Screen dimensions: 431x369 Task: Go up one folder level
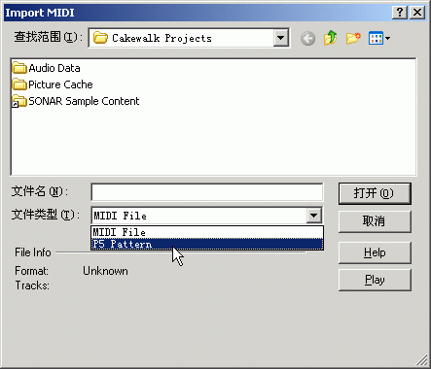(331, 38)
